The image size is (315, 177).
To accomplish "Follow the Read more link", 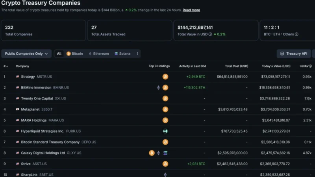I will click(191, 10).
